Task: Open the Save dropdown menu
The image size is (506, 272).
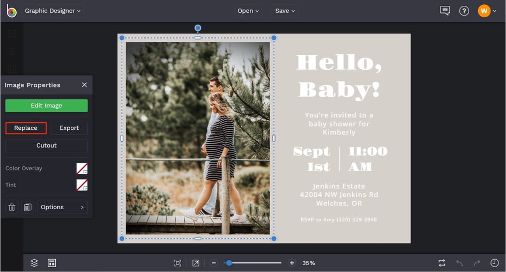Action: (x=285, y=11)
